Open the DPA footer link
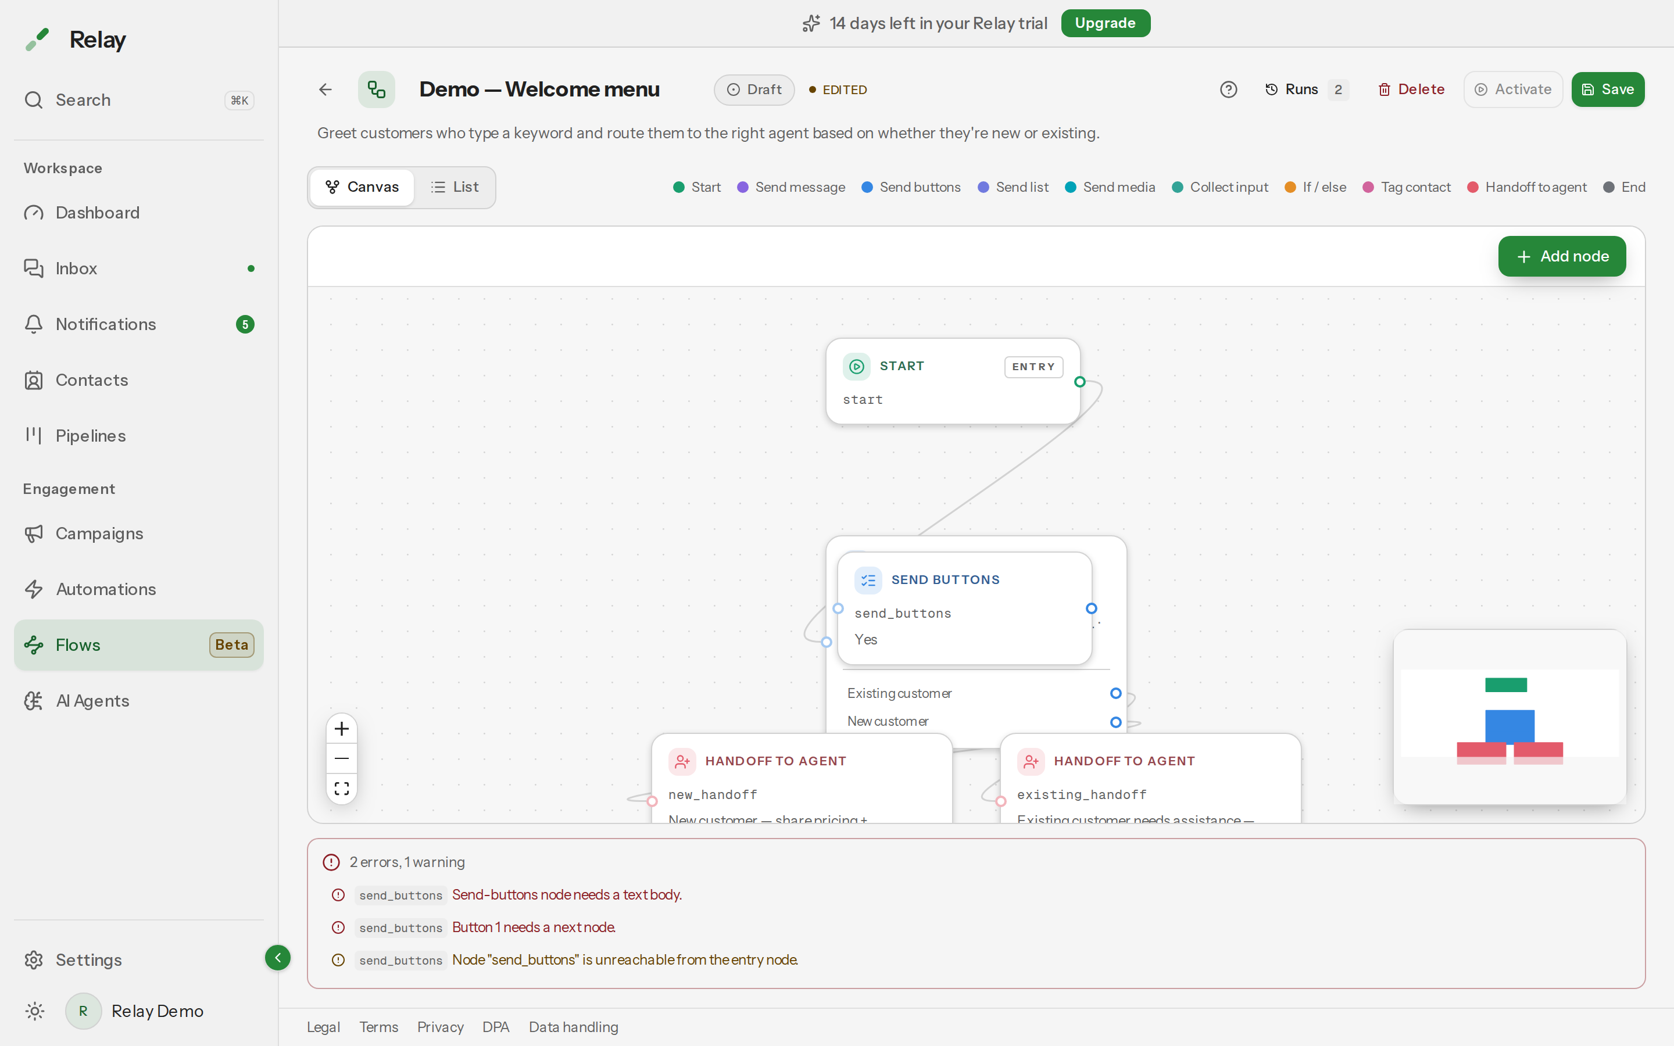 tap(495, 1027)
